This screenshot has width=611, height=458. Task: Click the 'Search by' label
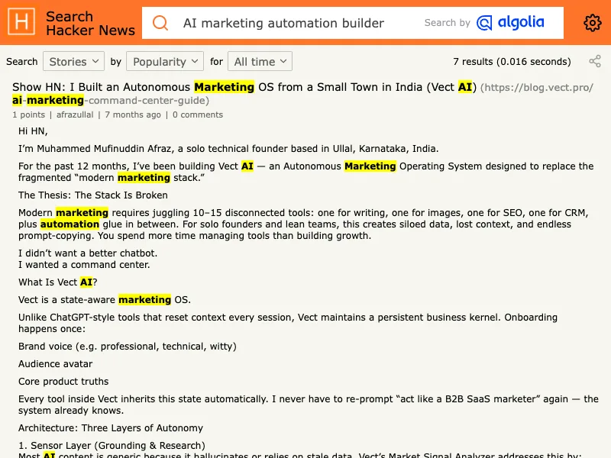447,23
